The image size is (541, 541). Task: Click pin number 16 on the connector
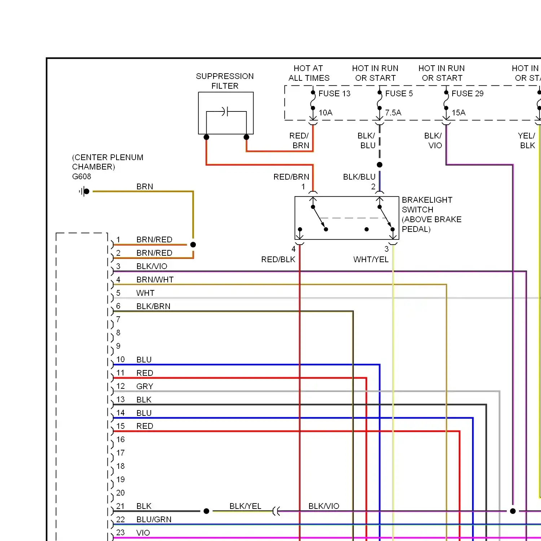120,439
